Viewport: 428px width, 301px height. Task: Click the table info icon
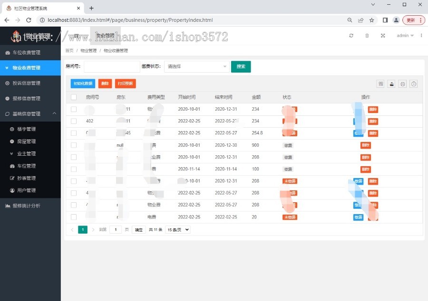(x=414, y=84)
